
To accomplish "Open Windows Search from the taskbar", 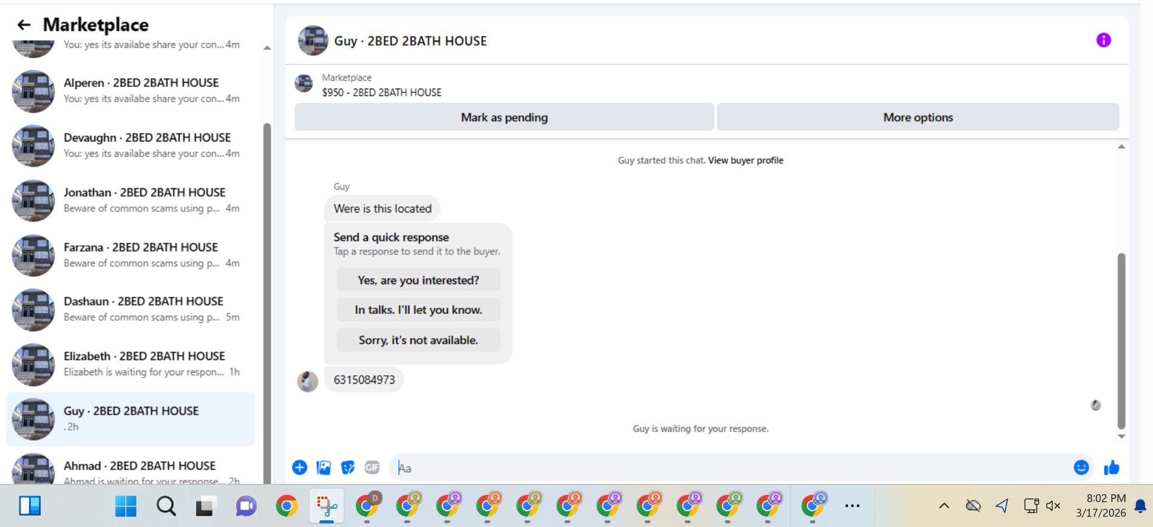I will tap(166, 506).
